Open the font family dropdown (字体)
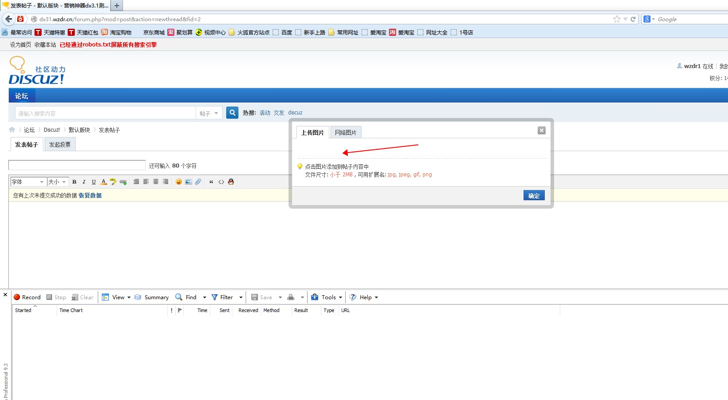This screenshot has width=728, height=400. point(28,182)
